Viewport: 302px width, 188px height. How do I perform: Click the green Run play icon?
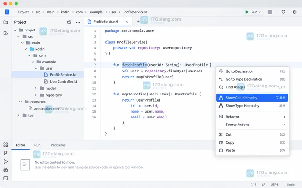[x=247, y=12]
